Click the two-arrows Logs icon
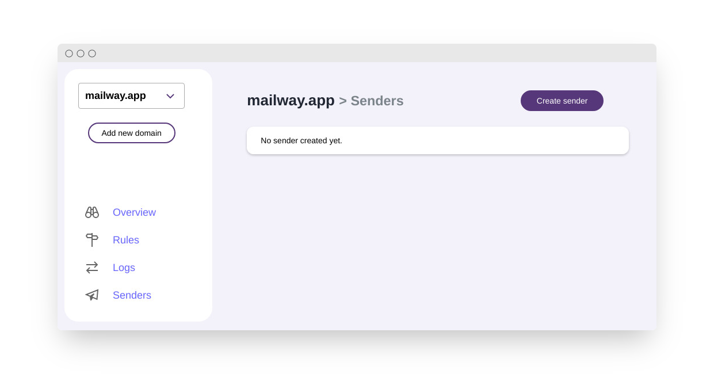 pos(92,268)
